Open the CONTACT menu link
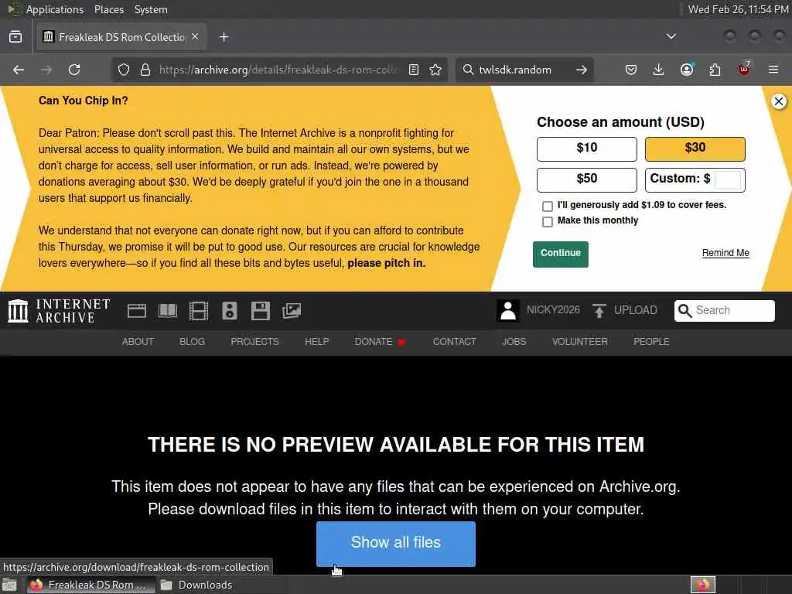The image size is (792, 594). [454, 342]
